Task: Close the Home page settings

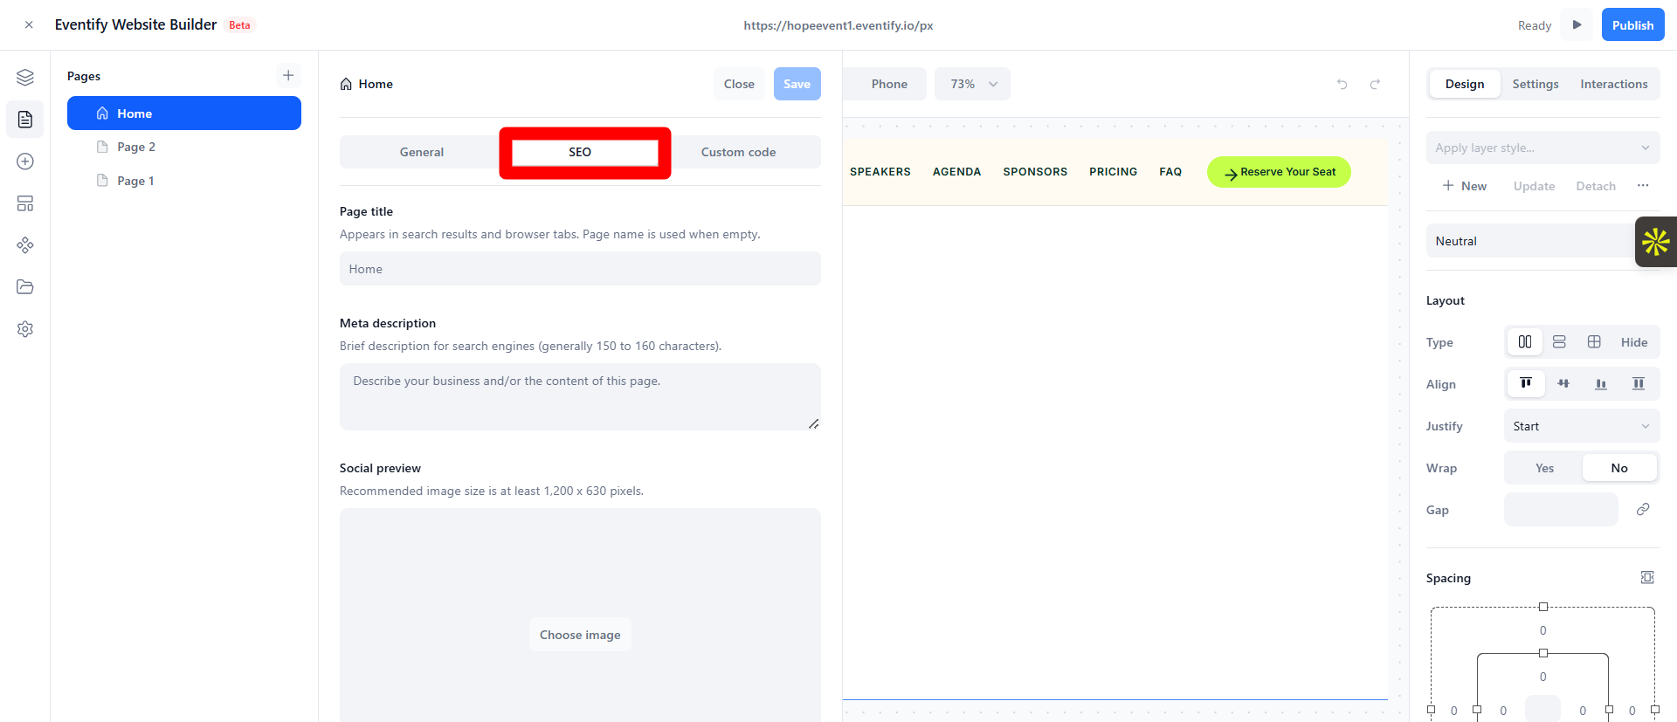Action: pos(739,84)
